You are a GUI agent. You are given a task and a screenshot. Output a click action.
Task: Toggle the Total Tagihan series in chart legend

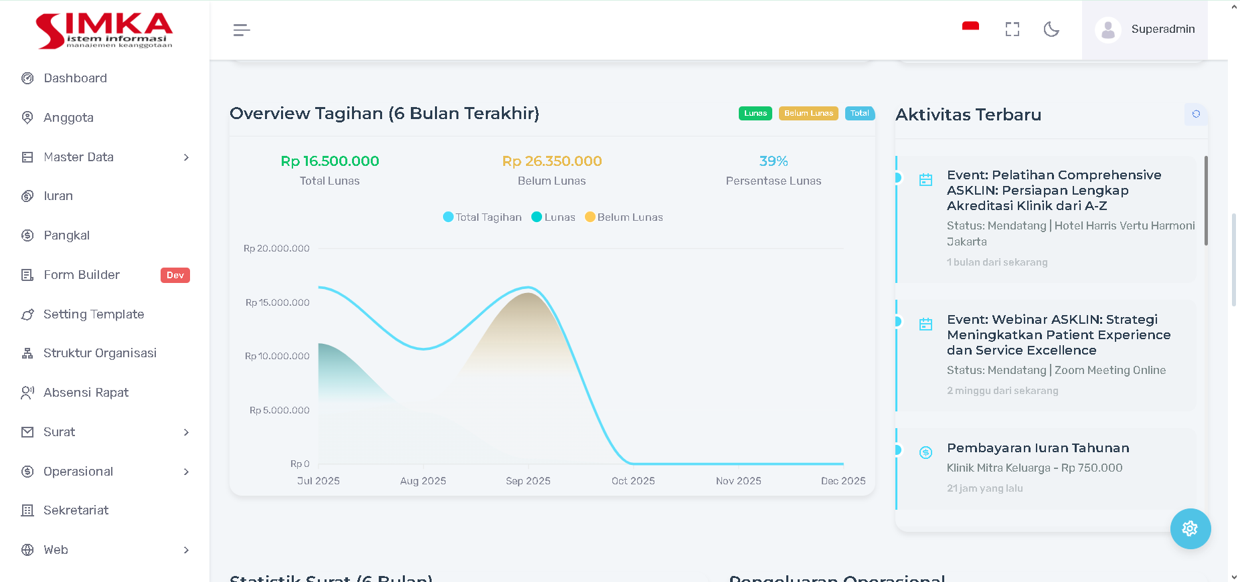[482, 217]
